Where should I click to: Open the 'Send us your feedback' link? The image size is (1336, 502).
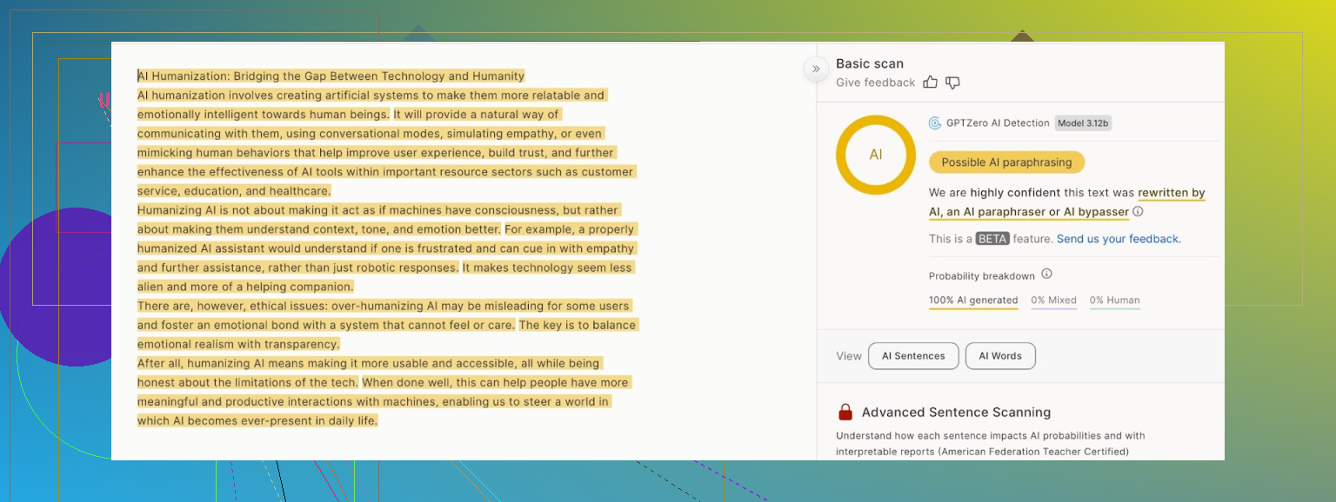(x=1119, y=239)
